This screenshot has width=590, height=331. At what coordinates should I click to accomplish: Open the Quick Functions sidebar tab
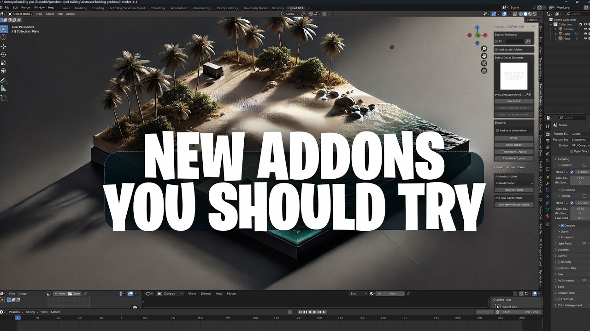pyautogui.click(x=541, y=120)
